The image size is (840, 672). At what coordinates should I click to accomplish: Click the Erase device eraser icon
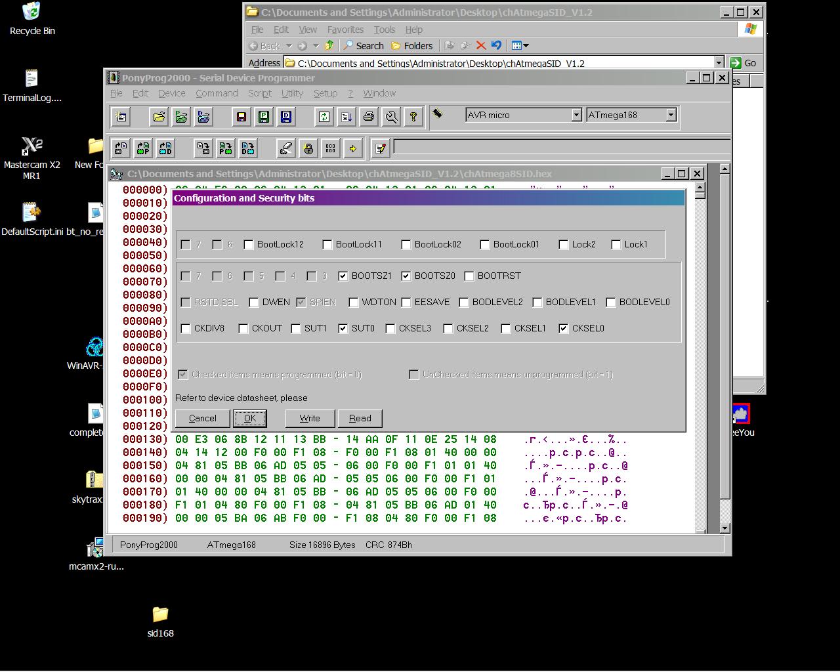285,148
